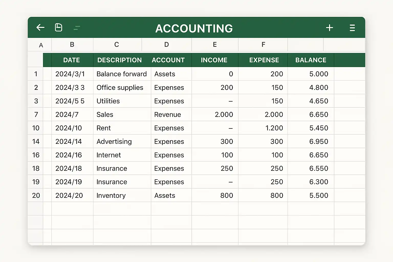Select column F header
Viewport: 393px width, 262px height.
pos(263,45)
